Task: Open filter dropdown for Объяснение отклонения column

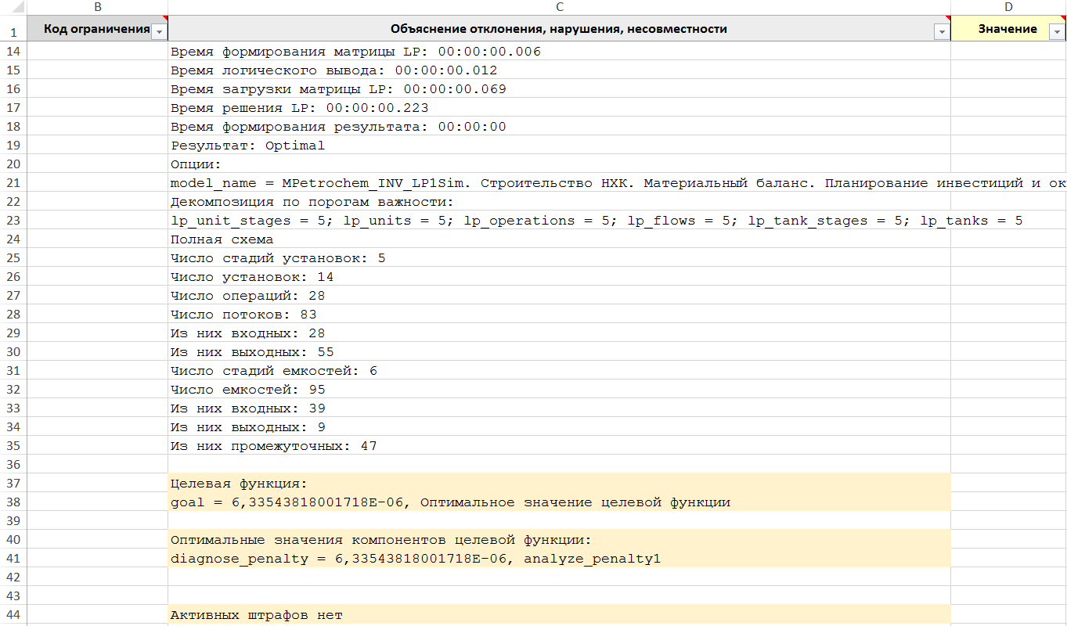Action: pyautogui.click(x=940, y=31)
